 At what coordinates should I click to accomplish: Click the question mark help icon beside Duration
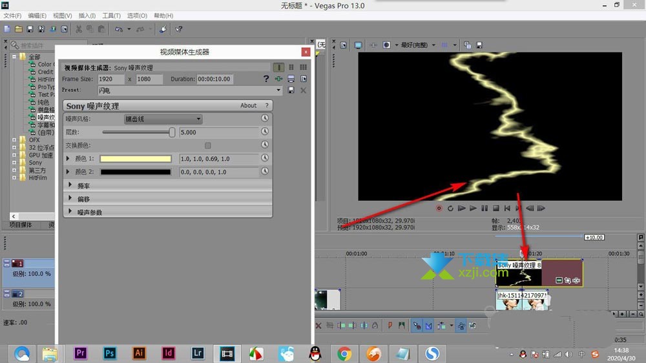click(266, 79)
